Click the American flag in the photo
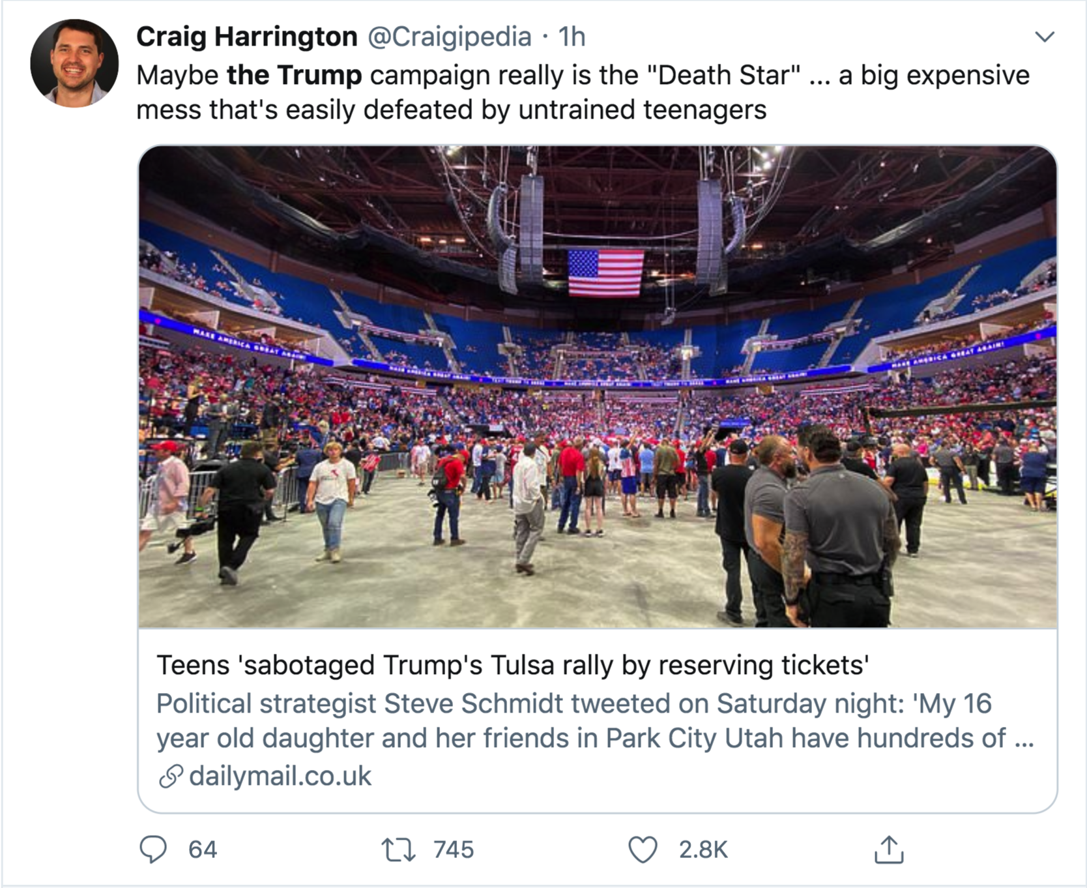 pos(605,273)
